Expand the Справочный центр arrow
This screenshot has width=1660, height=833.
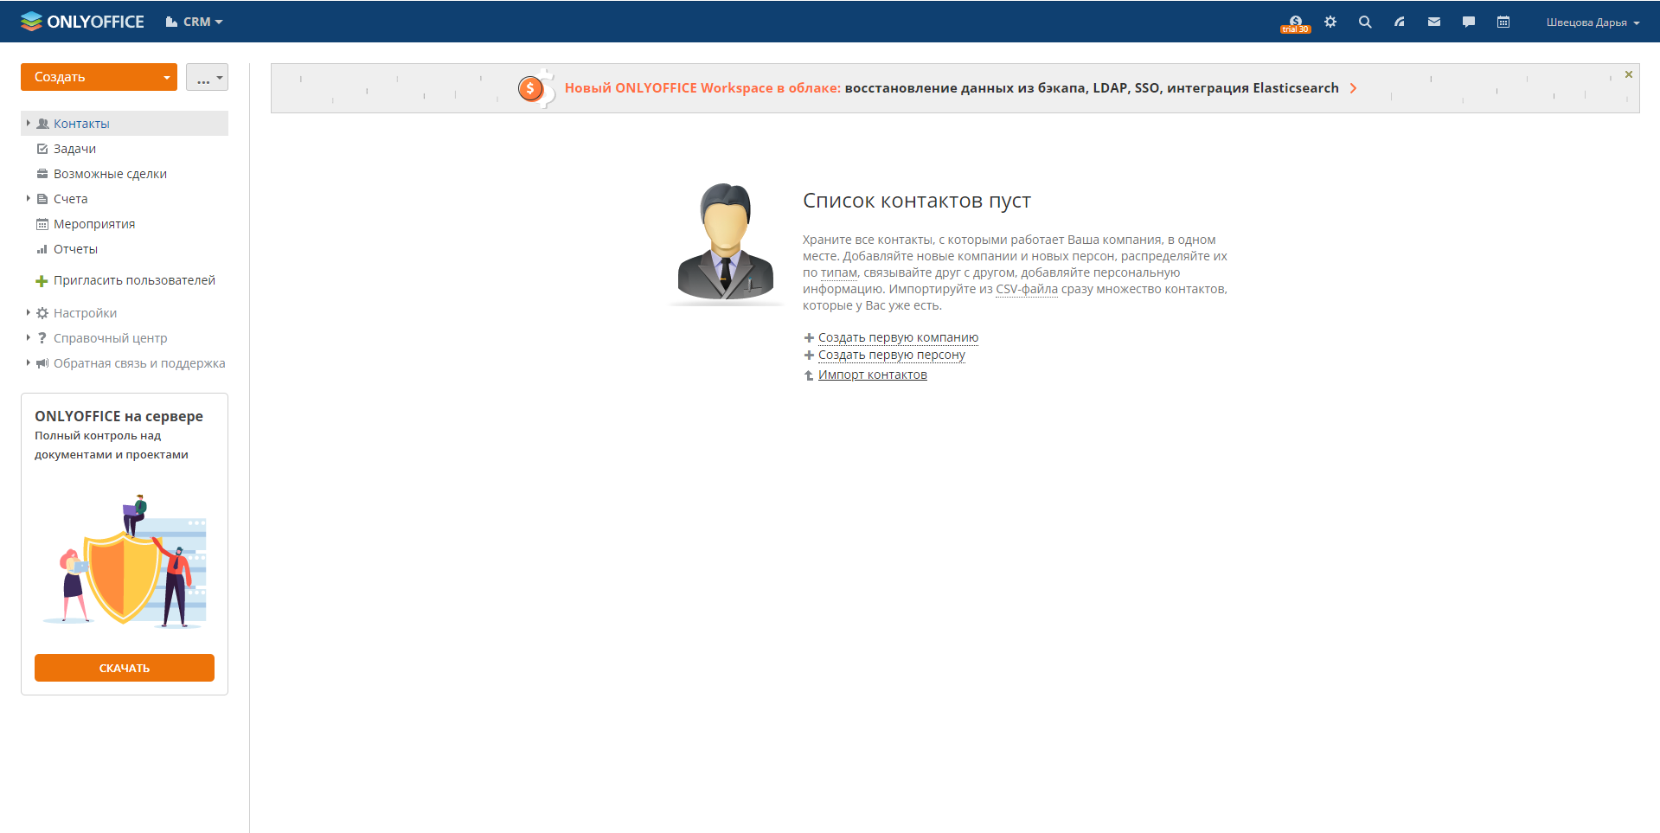[29, 337]
